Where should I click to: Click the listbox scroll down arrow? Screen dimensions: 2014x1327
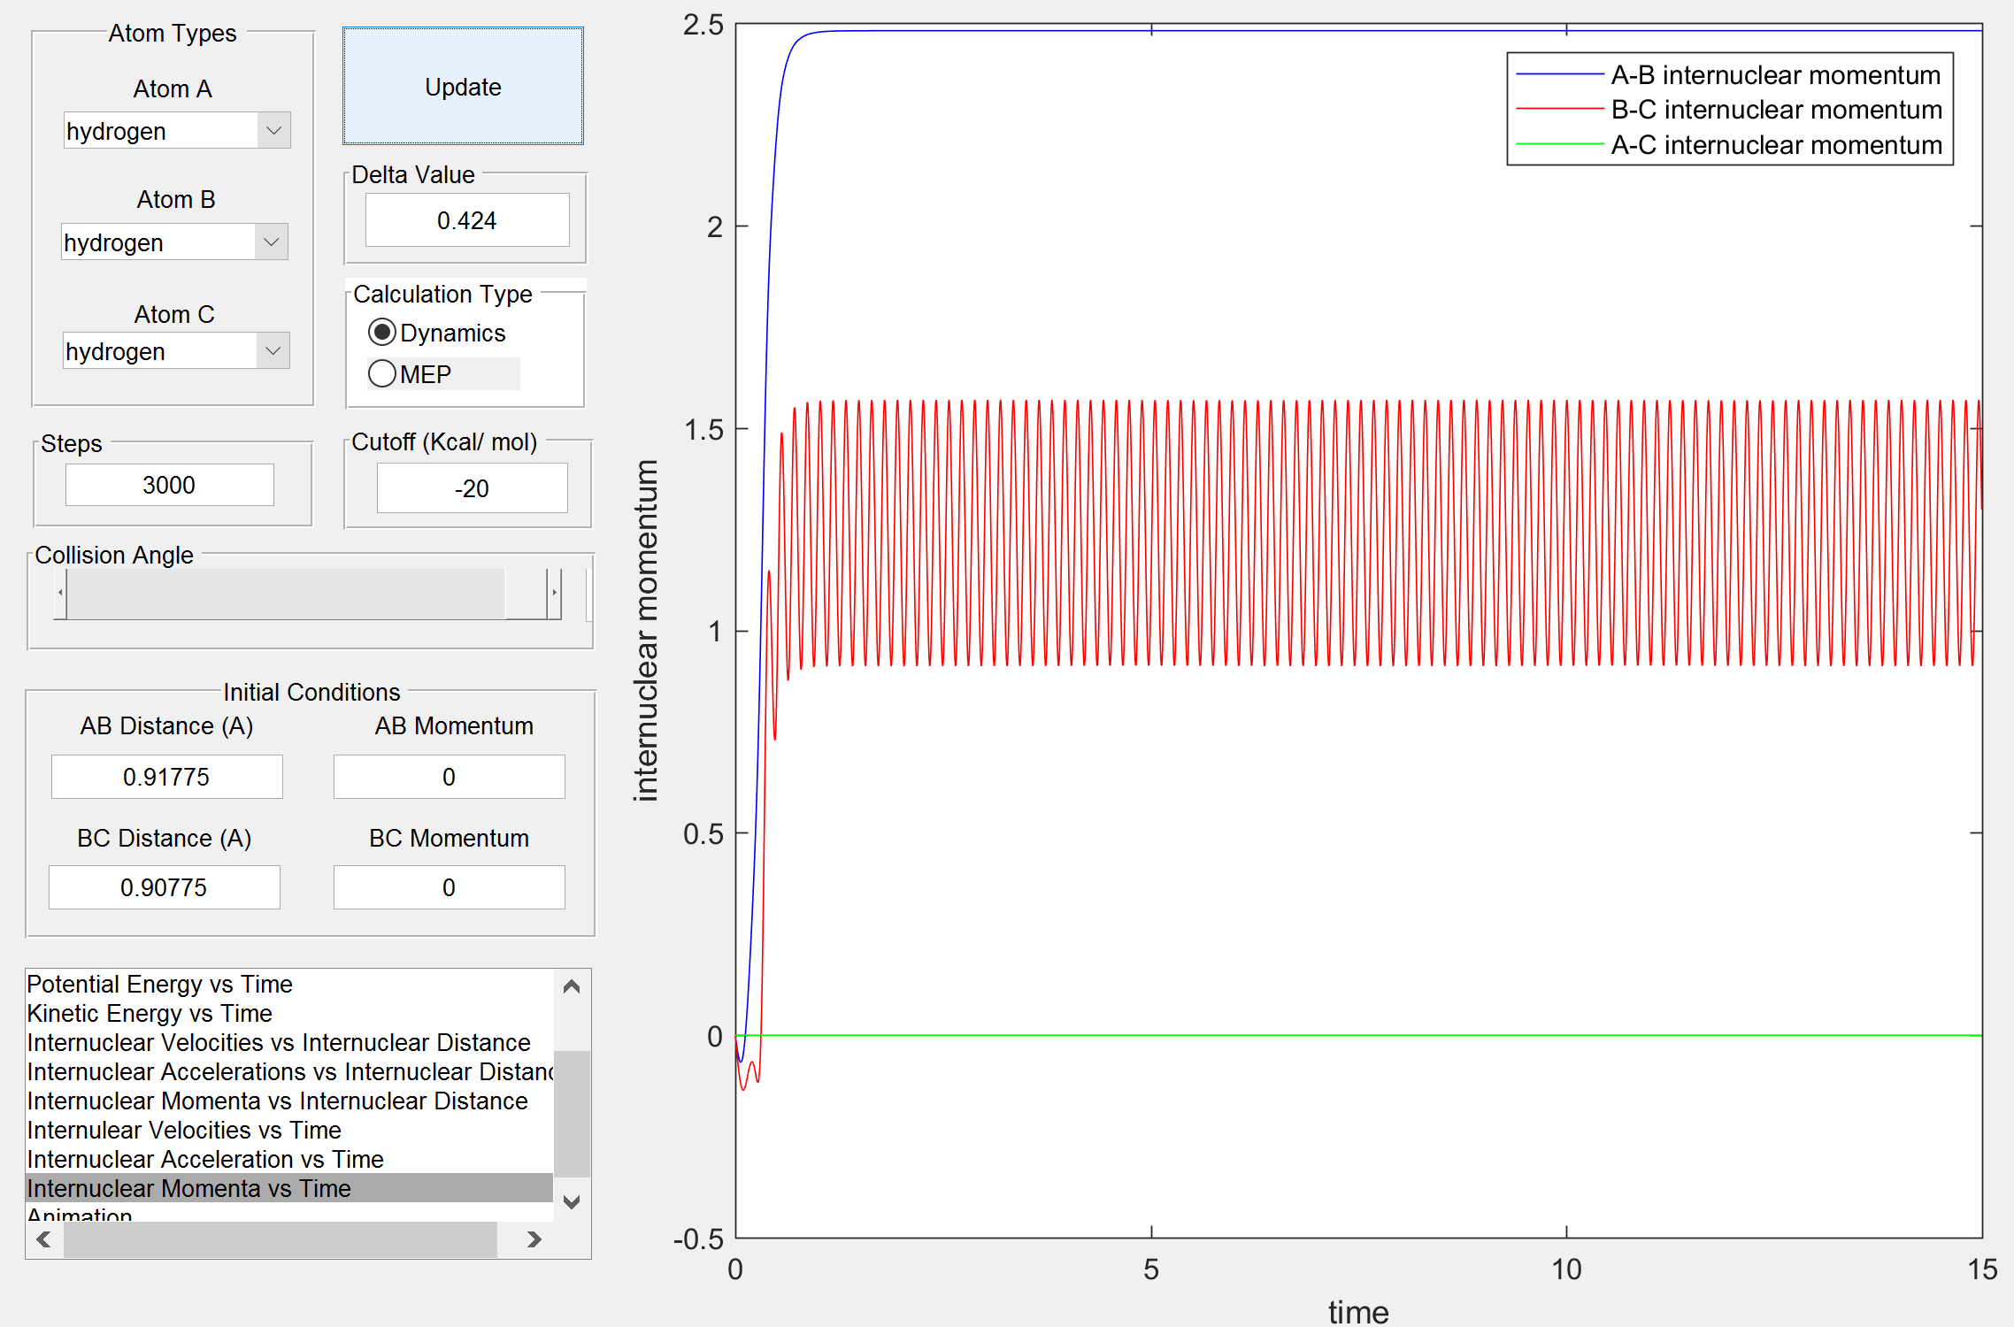point(572,1201)
